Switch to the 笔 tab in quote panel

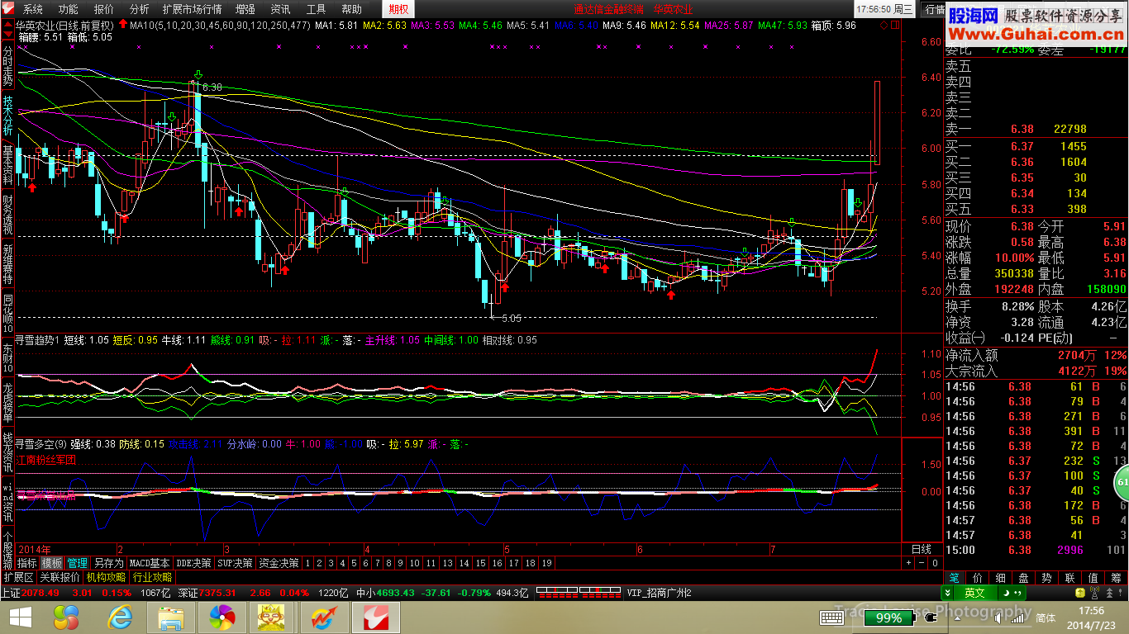point(955,577)
